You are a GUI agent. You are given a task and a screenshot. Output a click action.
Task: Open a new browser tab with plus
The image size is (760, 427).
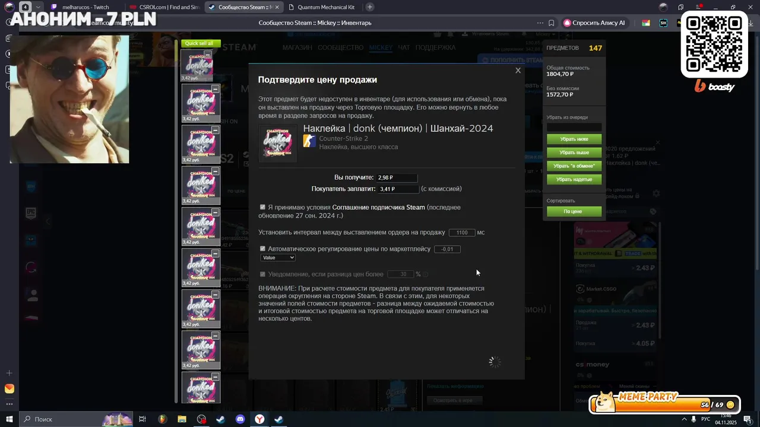tap(370, 7)
